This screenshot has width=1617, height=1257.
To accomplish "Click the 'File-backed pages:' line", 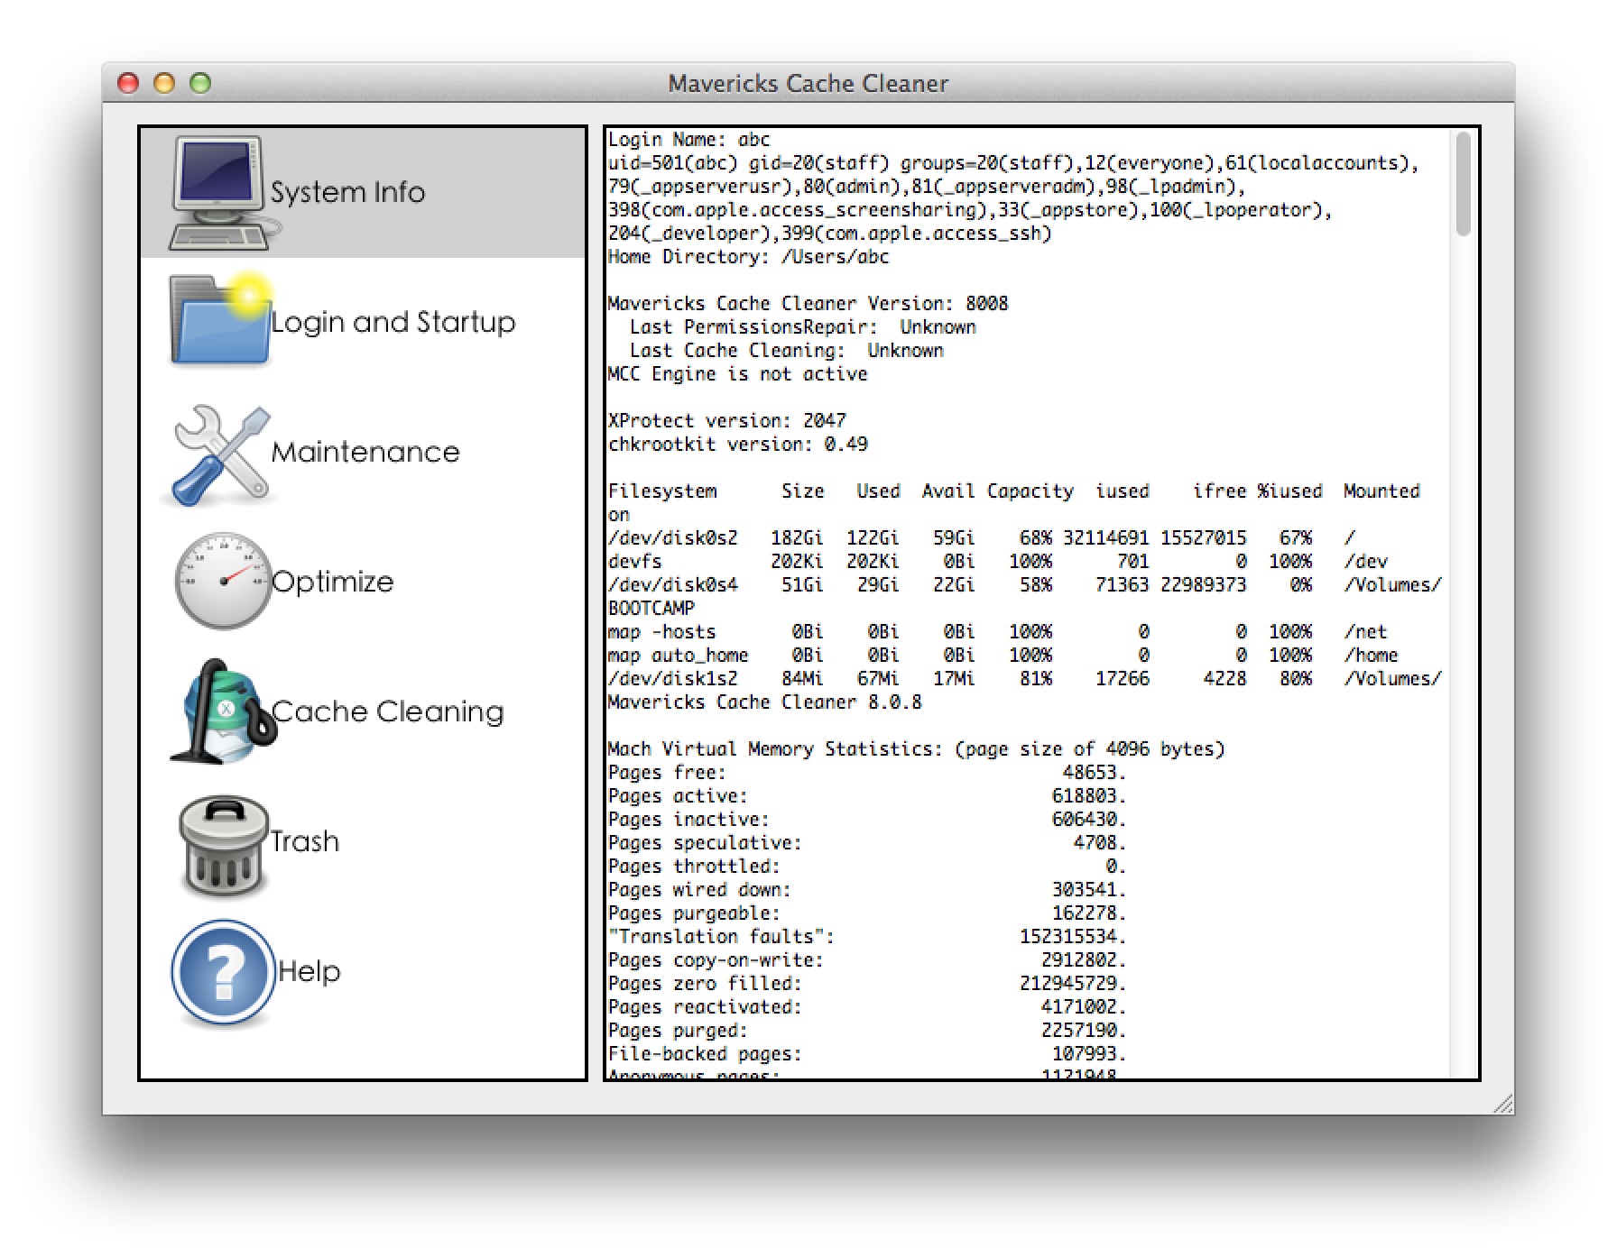I will (867, 1054).
